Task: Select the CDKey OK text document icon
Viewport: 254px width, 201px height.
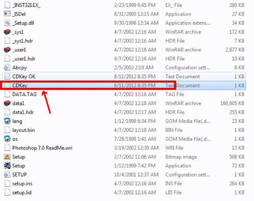Action: [7, 77]
